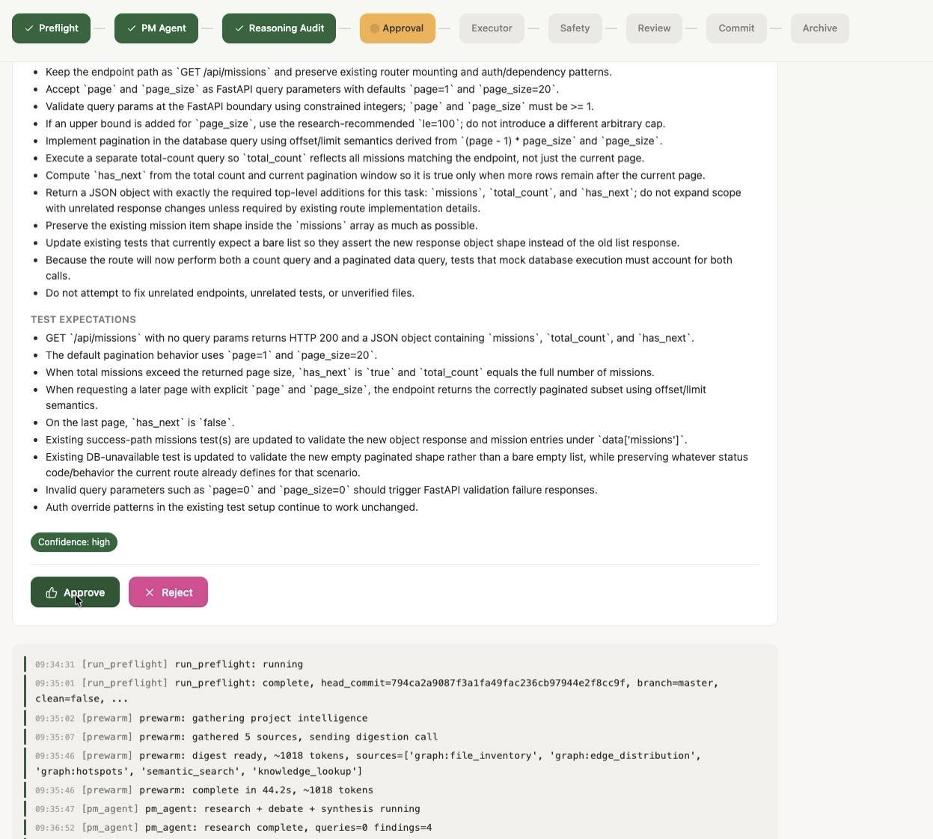Click bullet about invalid query parameters page=0
This screenshot has height=839, width=933.
pyautogui.click(x=322, y=489)
